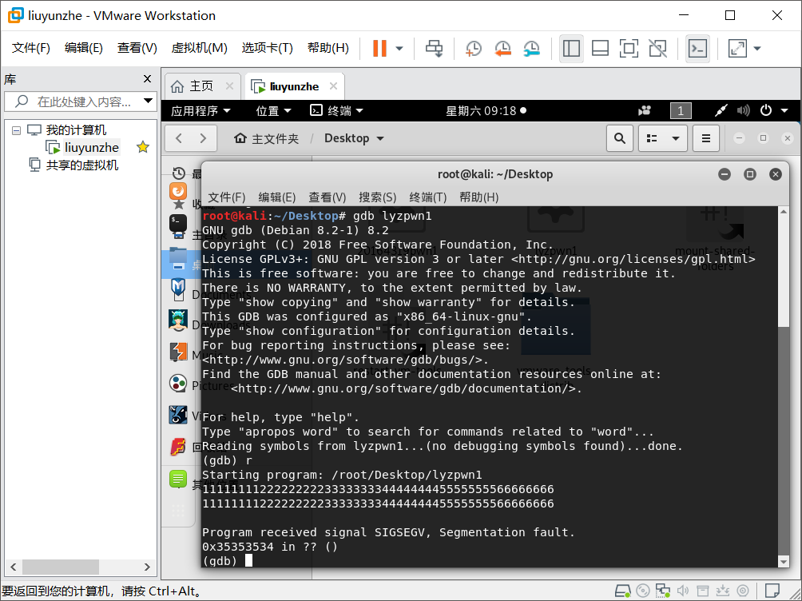Image resolution: width=802 pixels, height=601 pixels.
Task: Open the power options dropdown arrow
Action: 399,49
